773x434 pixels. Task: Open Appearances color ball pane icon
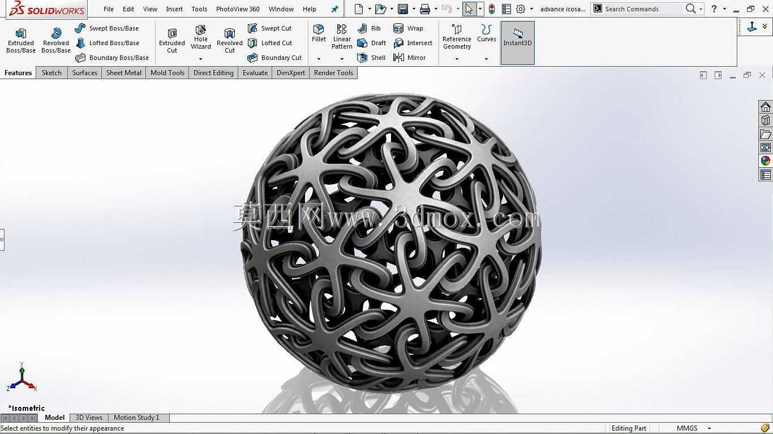(766, 161)
